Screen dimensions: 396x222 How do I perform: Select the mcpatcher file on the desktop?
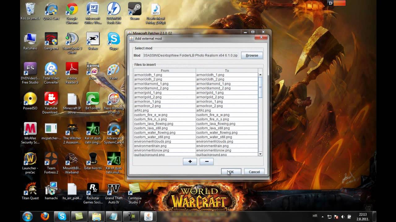click(51, 131)
